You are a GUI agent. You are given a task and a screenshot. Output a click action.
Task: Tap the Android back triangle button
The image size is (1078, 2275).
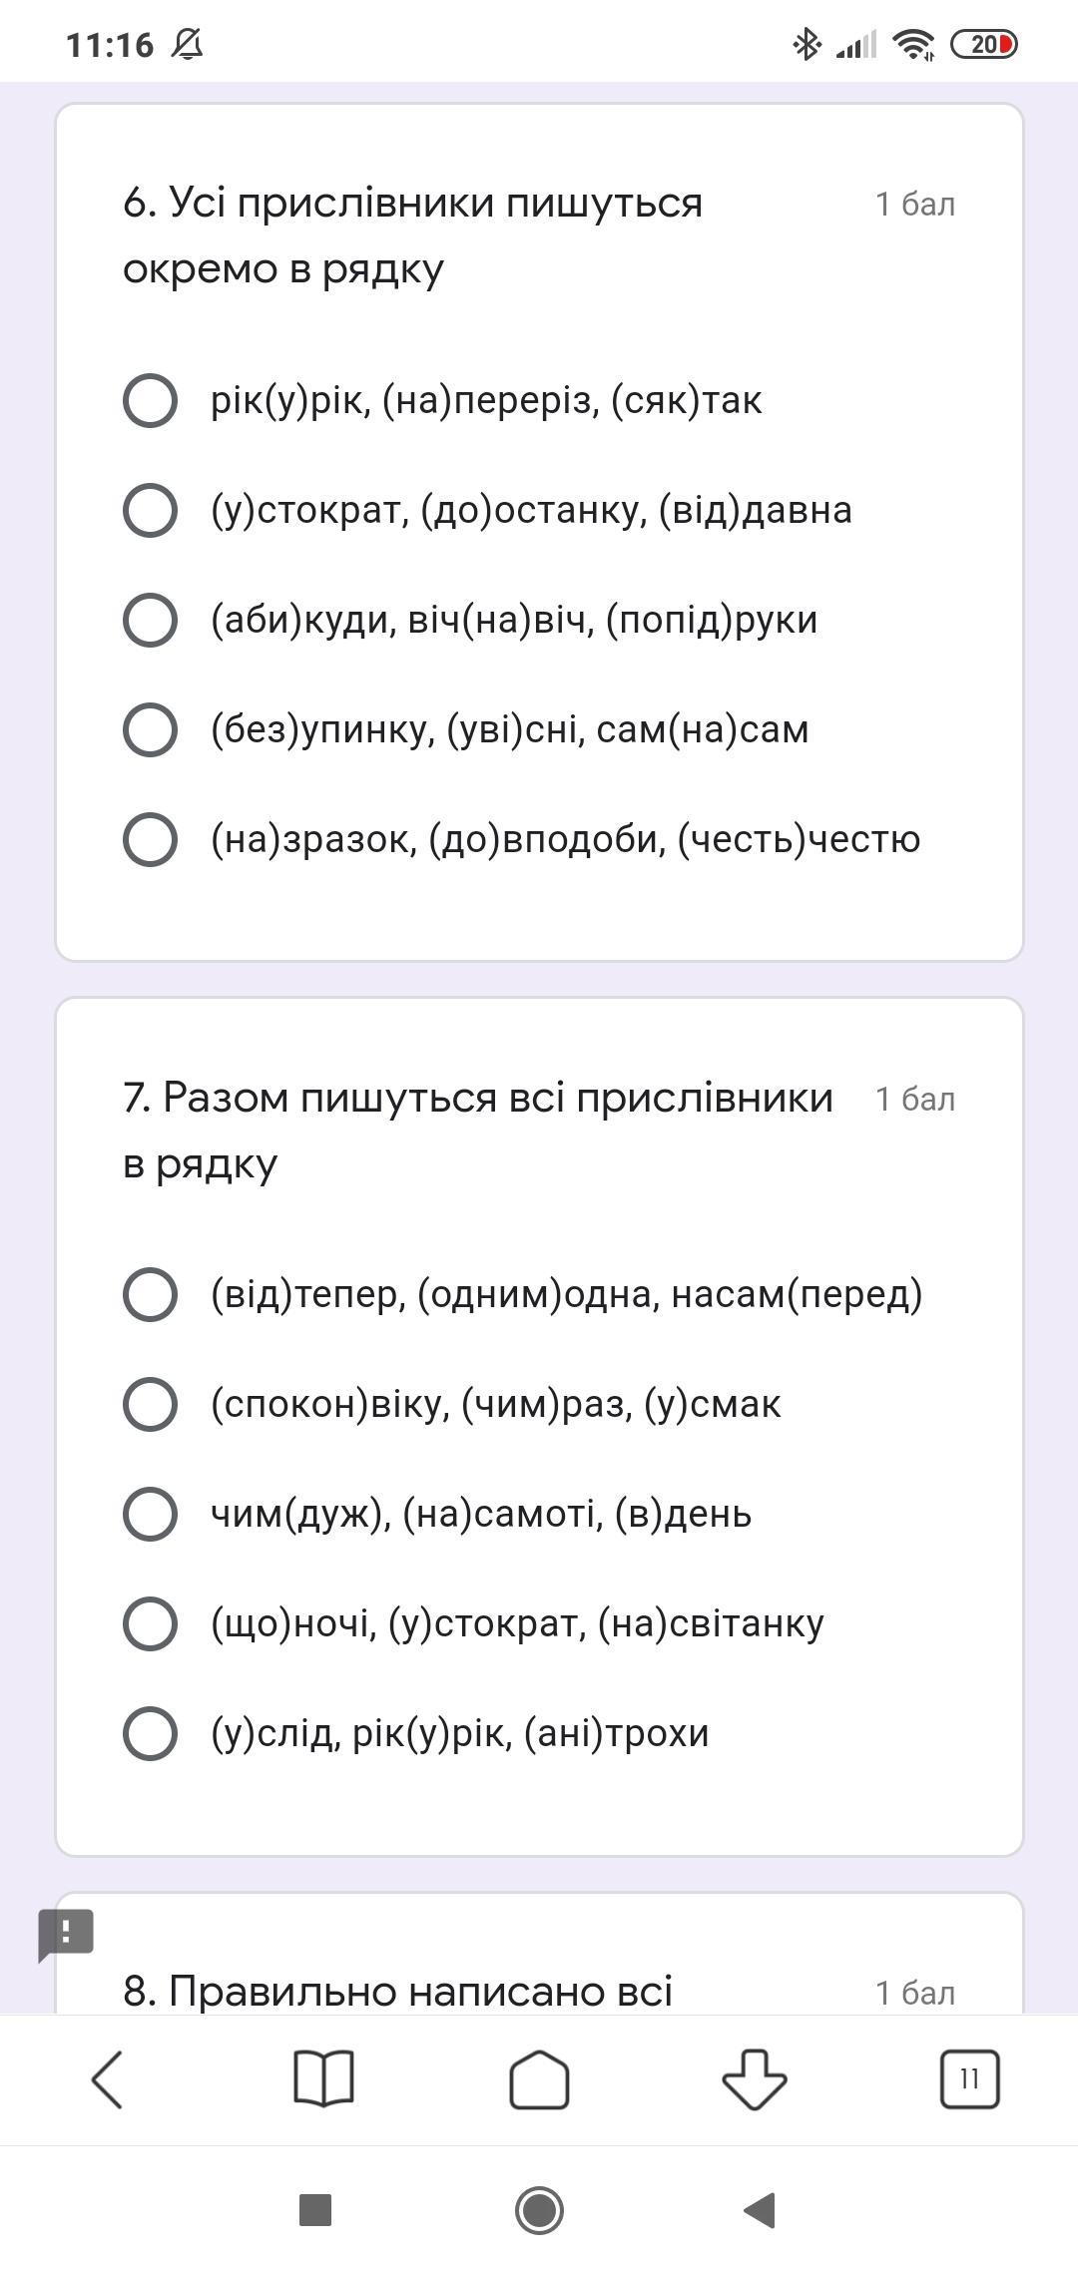point(761,2210)
